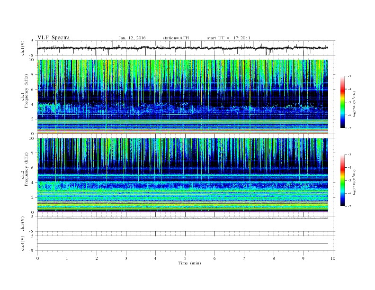This screenshot has height=290, width=375.
Task: Click time axis tick label "5"
Action: point(185,258)
